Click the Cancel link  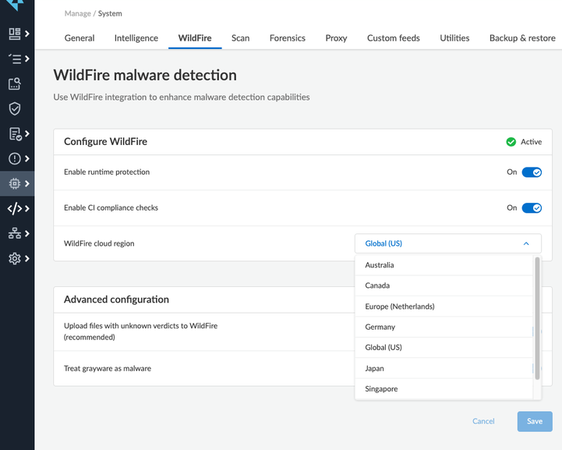pos(483,421)
